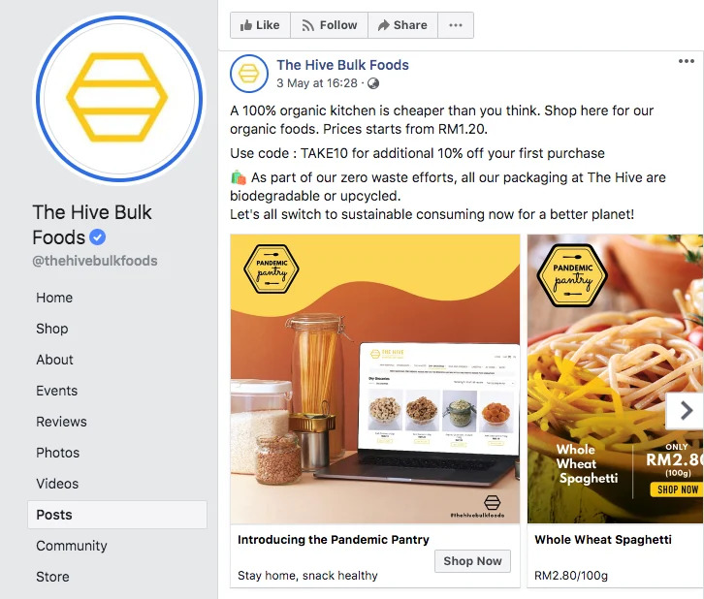704x599 pixels.
Task: Click the blue verified badge
Action: (97, 236)
